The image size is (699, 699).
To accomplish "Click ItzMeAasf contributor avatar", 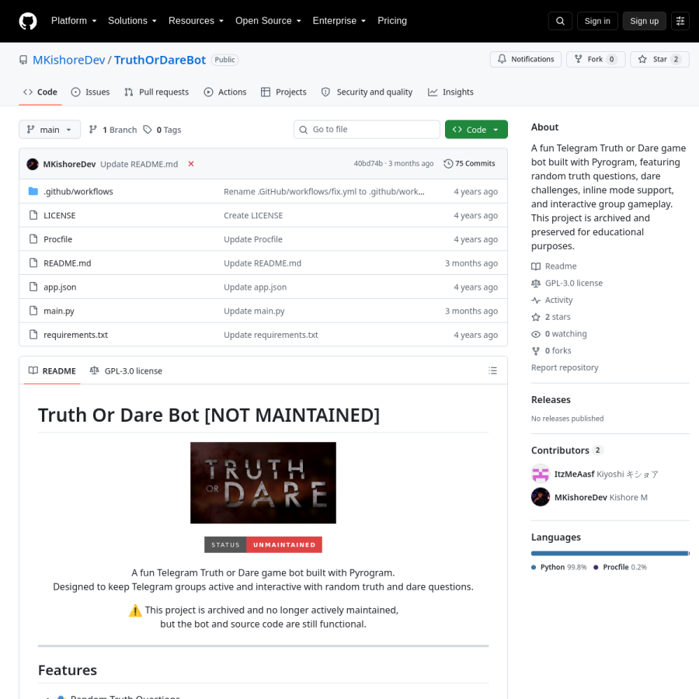I will click(541, 474).
